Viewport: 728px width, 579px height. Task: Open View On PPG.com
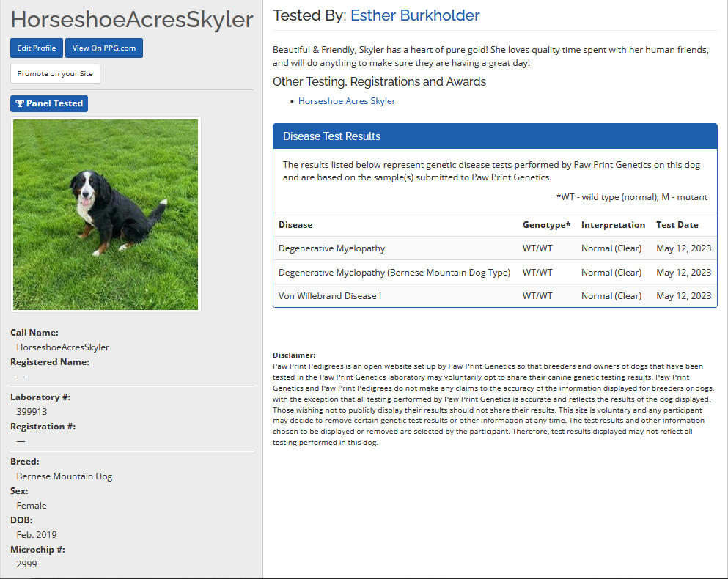tap(104, 48)
